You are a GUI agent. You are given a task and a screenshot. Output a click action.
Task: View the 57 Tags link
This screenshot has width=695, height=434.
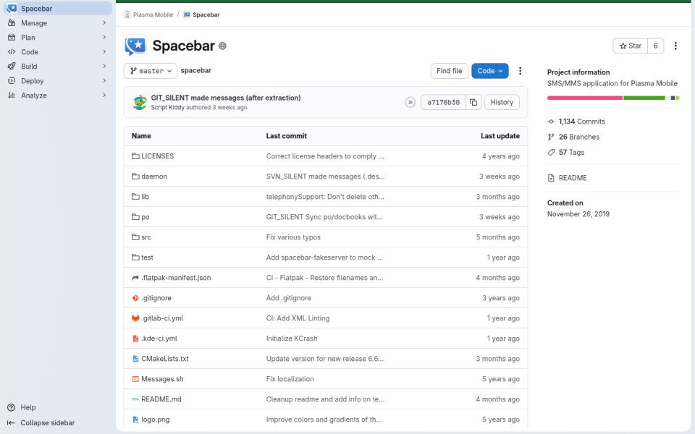point(571,153)
